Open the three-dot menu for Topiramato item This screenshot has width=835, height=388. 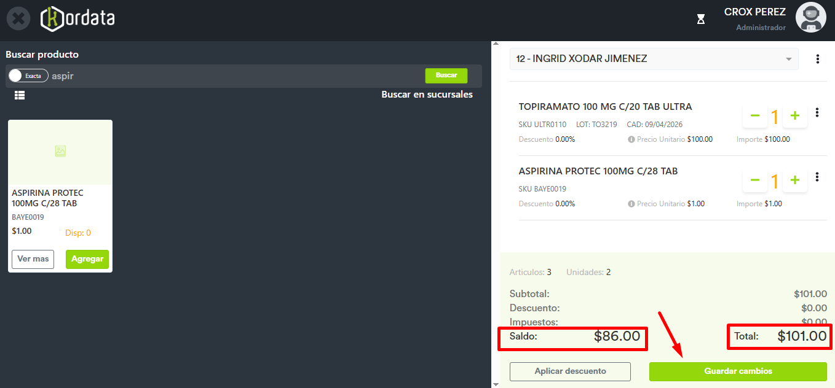pyautogui.click(x=817, y=112)
